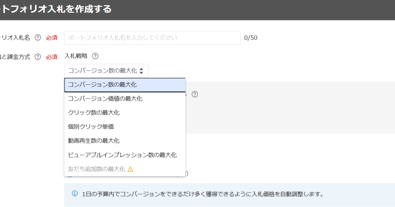Select 動画再生数の最大化 option

[94, 141]
